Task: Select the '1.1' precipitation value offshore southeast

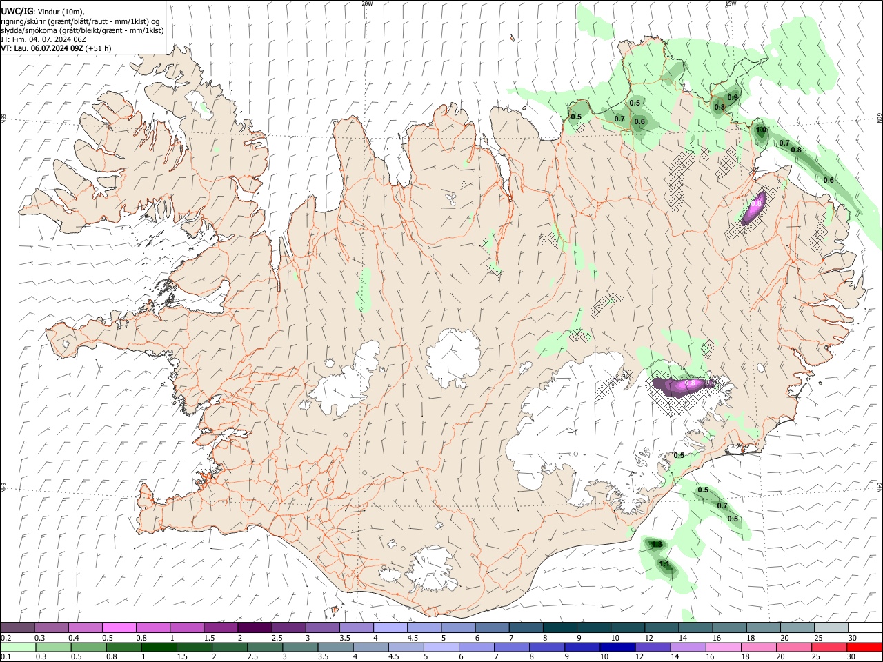Action: coord(664,564)
